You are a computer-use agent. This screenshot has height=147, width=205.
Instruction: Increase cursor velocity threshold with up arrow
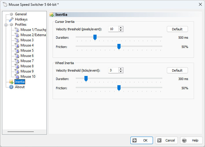(121, 28)
